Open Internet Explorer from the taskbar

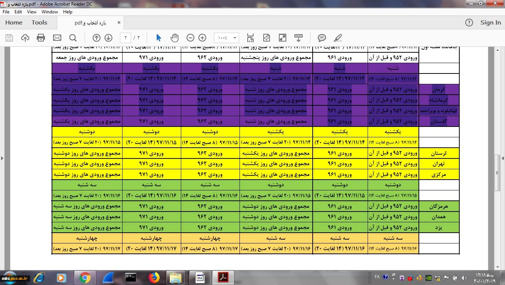click(x=39, y=278)
